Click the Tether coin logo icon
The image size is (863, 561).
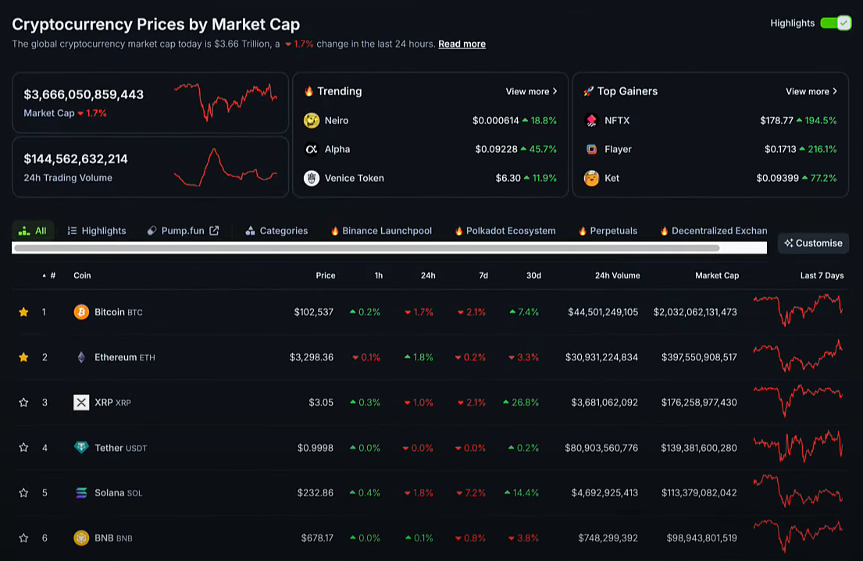[x=81, y=448]
